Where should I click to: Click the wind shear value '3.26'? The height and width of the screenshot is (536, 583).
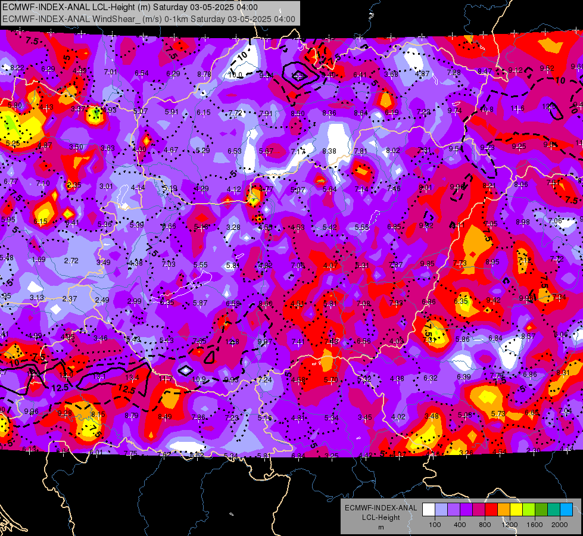click(466, 453)
